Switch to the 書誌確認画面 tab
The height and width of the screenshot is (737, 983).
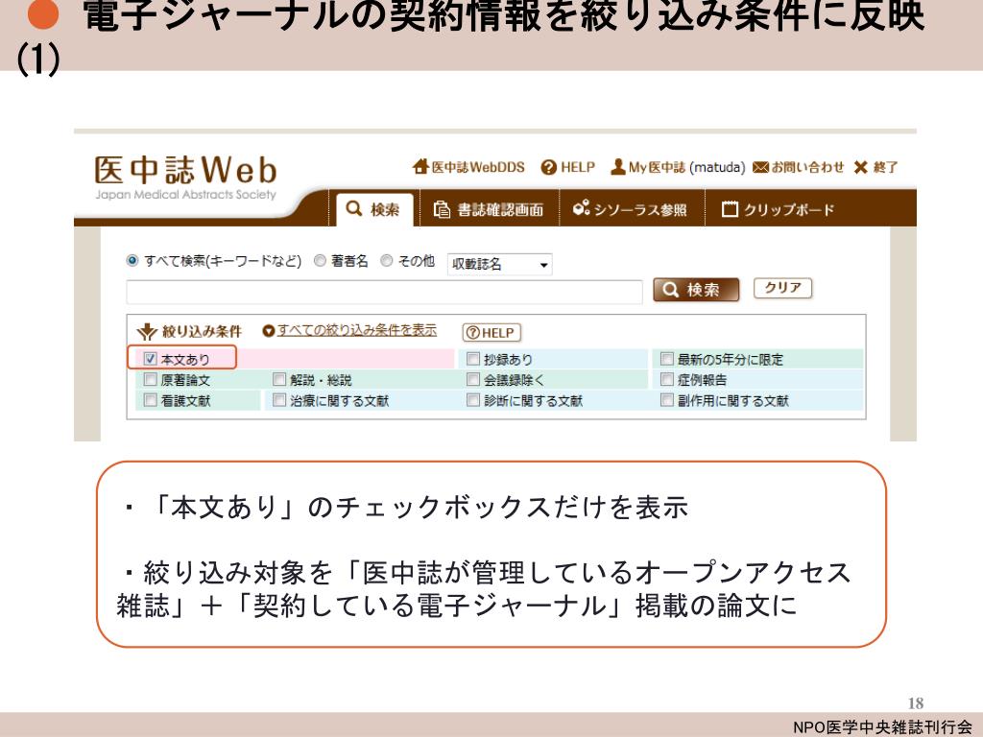pos(489,209)
